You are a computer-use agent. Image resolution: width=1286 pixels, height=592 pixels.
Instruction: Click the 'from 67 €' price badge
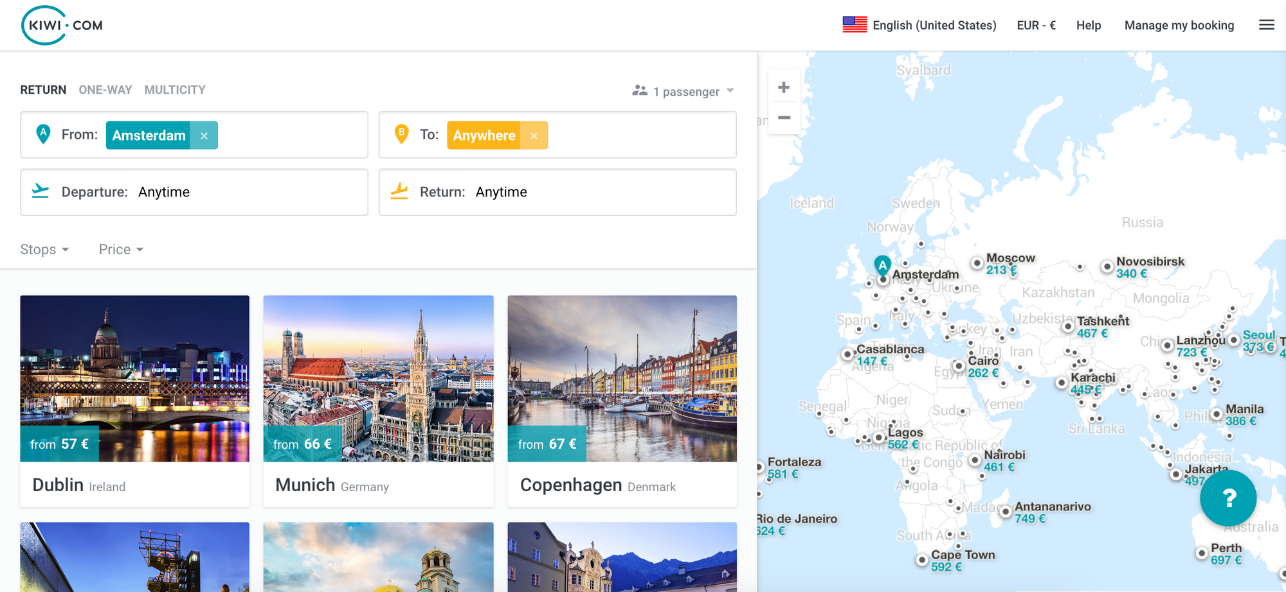point(547,444)
